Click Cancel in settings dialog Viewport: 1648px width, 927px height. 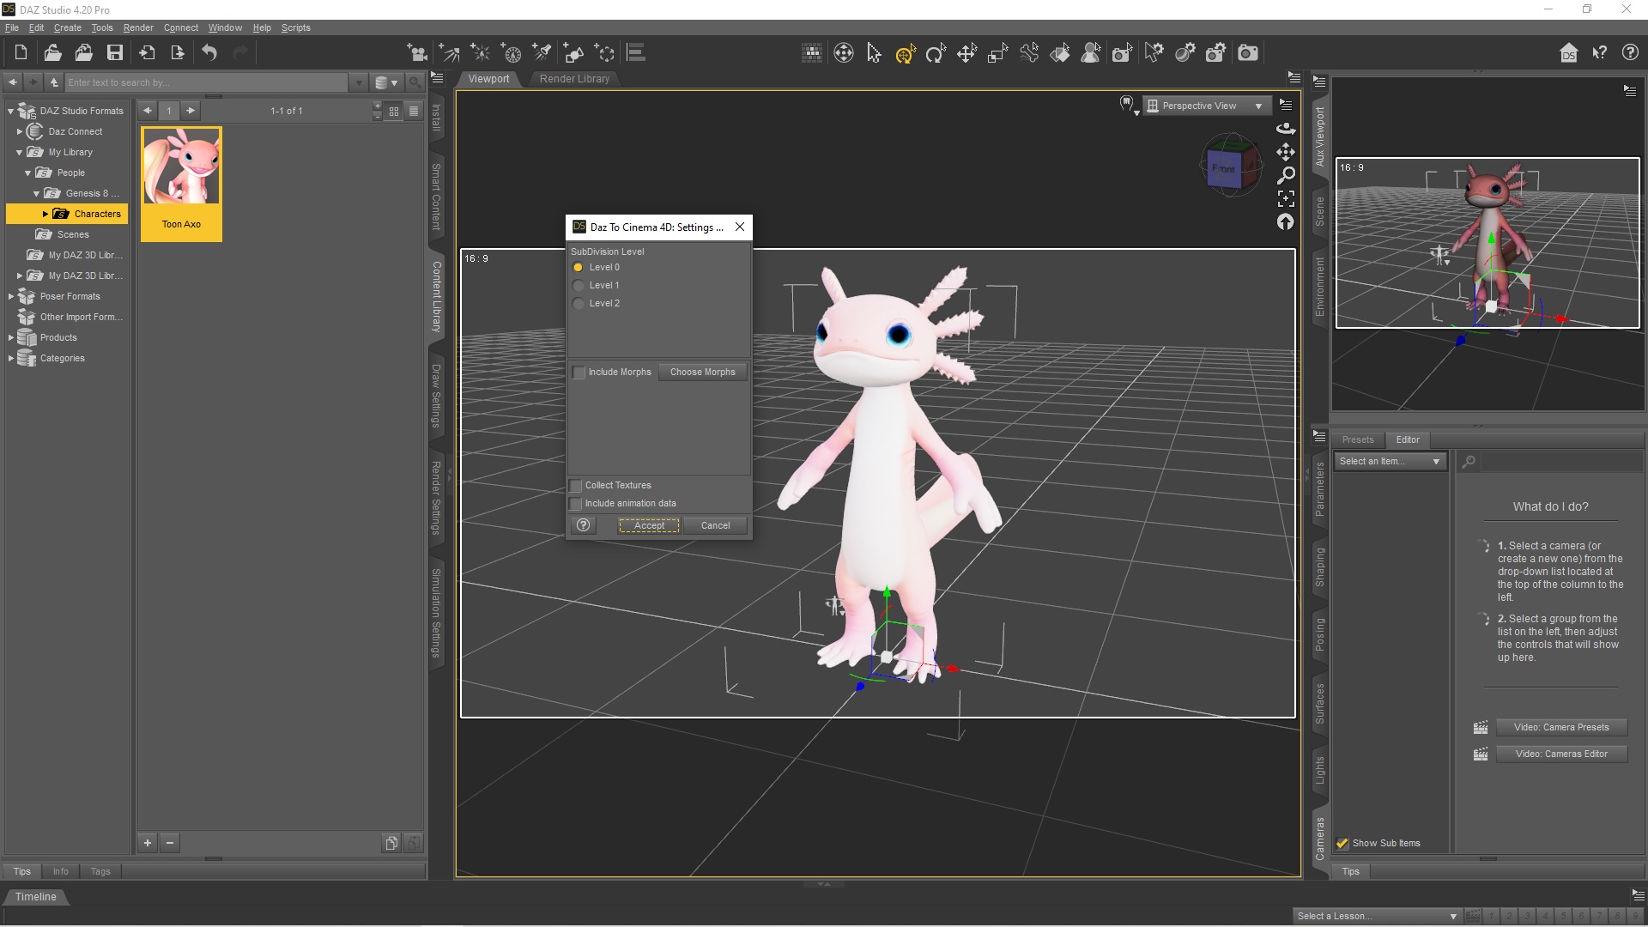(715, 526)
